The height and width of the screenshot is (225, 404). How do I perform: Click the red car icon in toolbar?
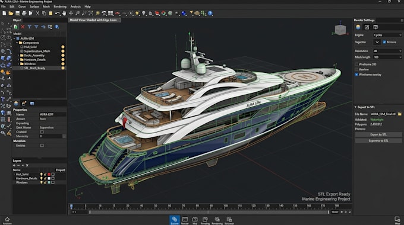pyautogui.click(x=118, y=14)
